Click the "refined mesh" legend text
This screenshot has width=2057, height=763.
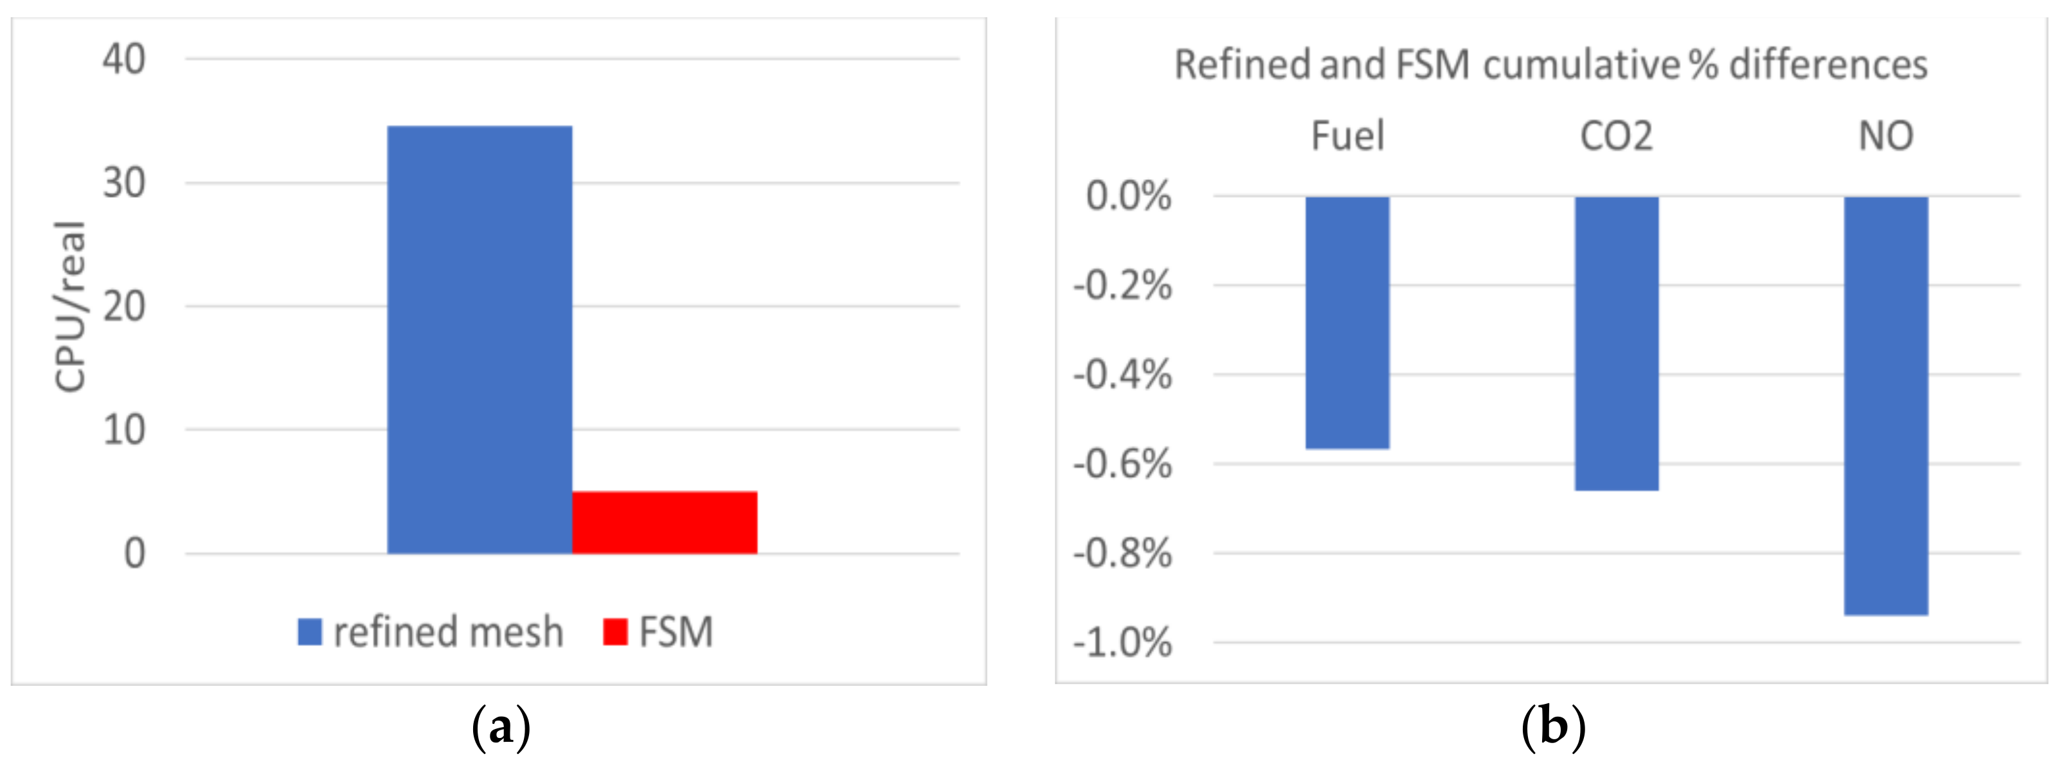pos(448,632)
